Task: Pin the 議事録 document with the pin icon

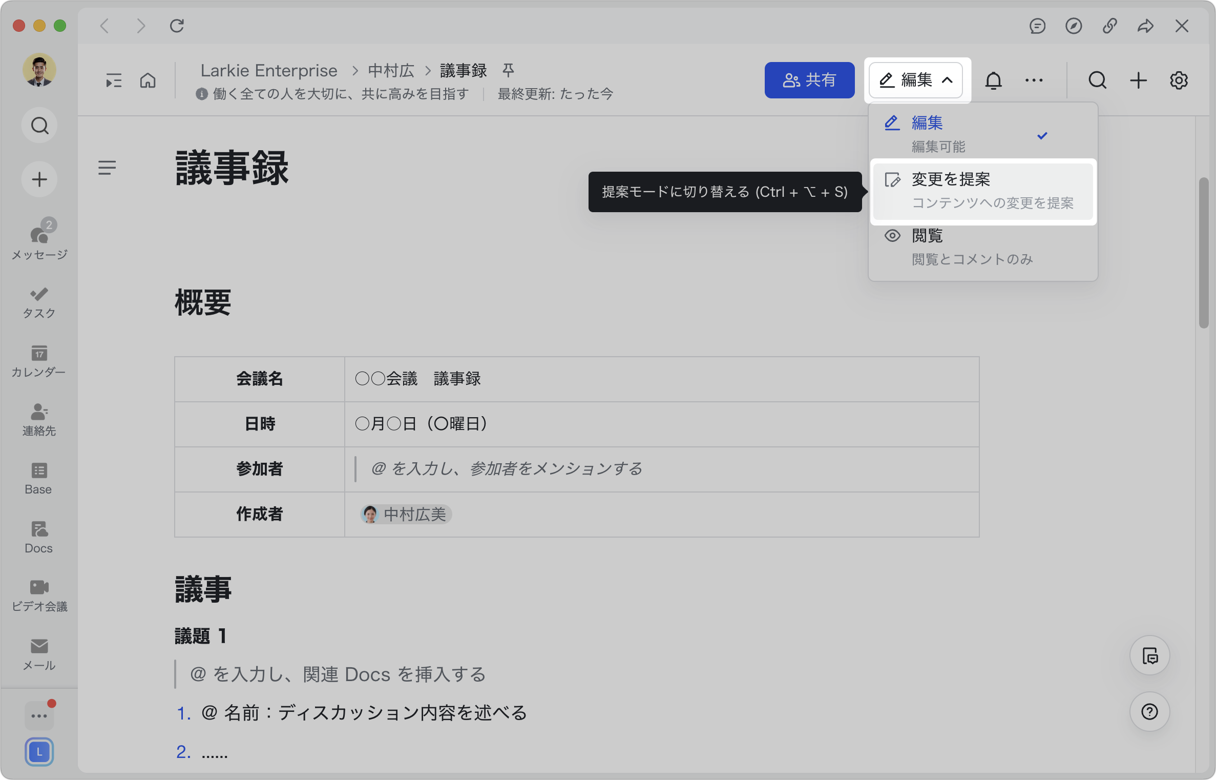Action: 508,70
